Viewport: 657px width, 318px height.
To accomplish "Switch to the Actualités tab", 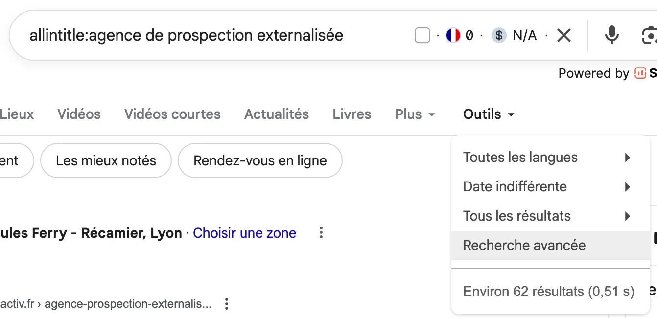I will click(276, 114).
